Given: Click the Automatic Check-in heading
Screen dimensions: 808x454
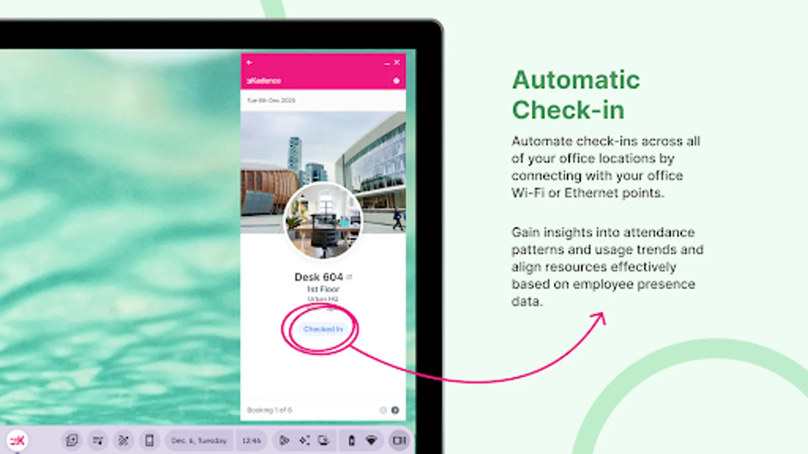Looking at the screenshot, I should pos(576,95).
